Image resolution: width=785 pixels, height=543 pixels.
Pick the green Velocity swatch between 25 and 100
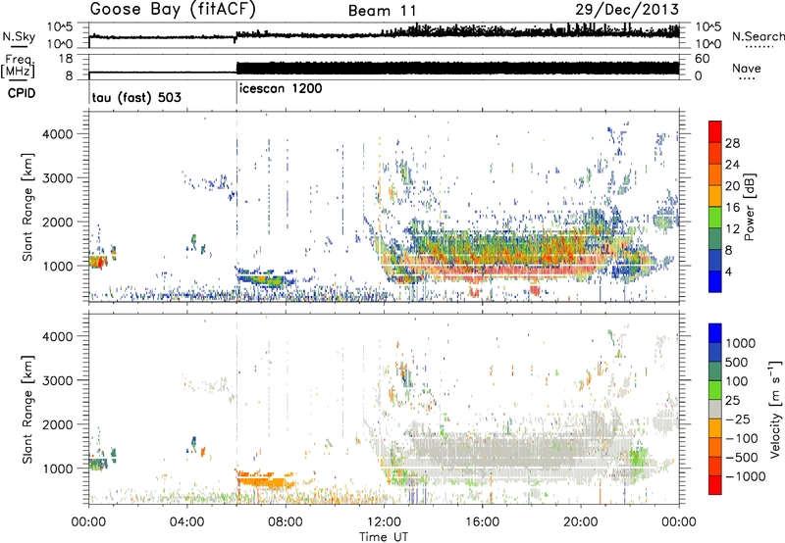point(715,390)
